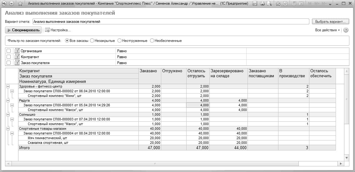Click the Осталось отгрузить column header
The image size is (355, 172).
pyautogui.click(x=198, y=76)
